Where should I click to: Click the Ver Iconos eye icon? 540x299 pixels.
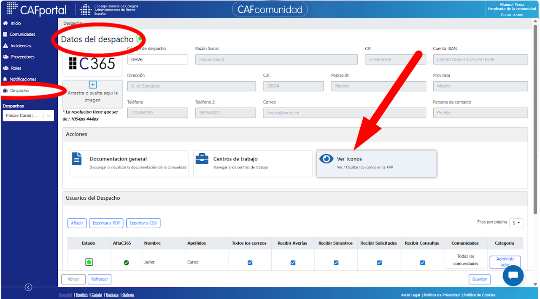tap(326, 159)
